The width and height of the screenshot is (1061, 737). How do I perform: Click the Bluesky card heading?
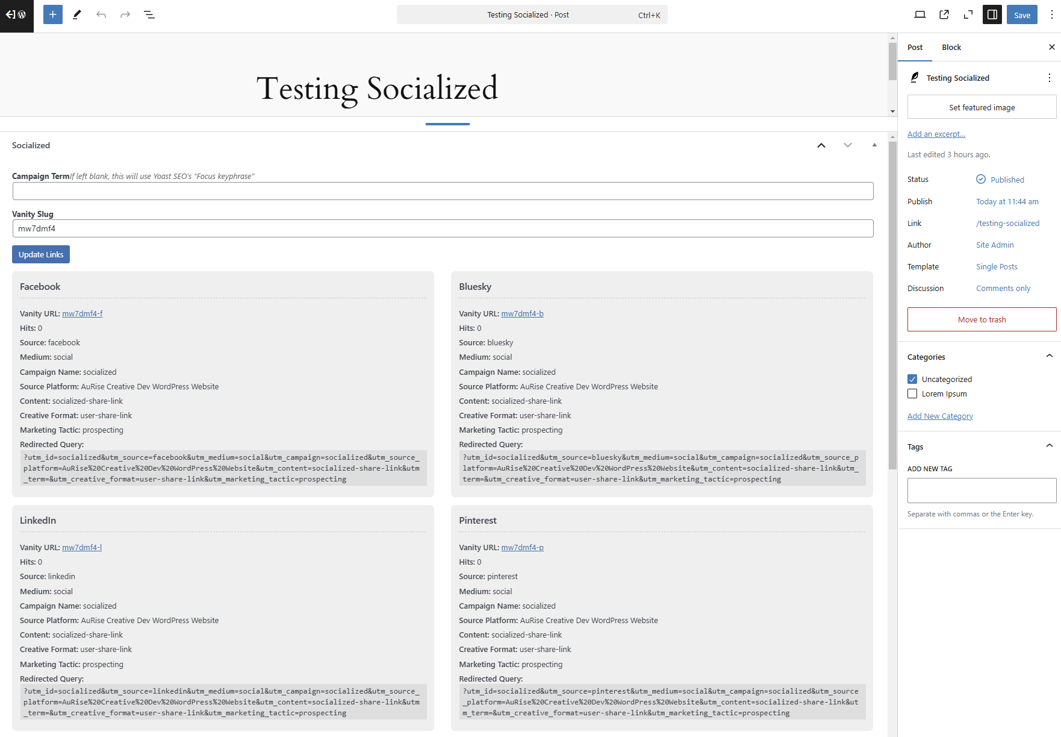pos(475,286)
